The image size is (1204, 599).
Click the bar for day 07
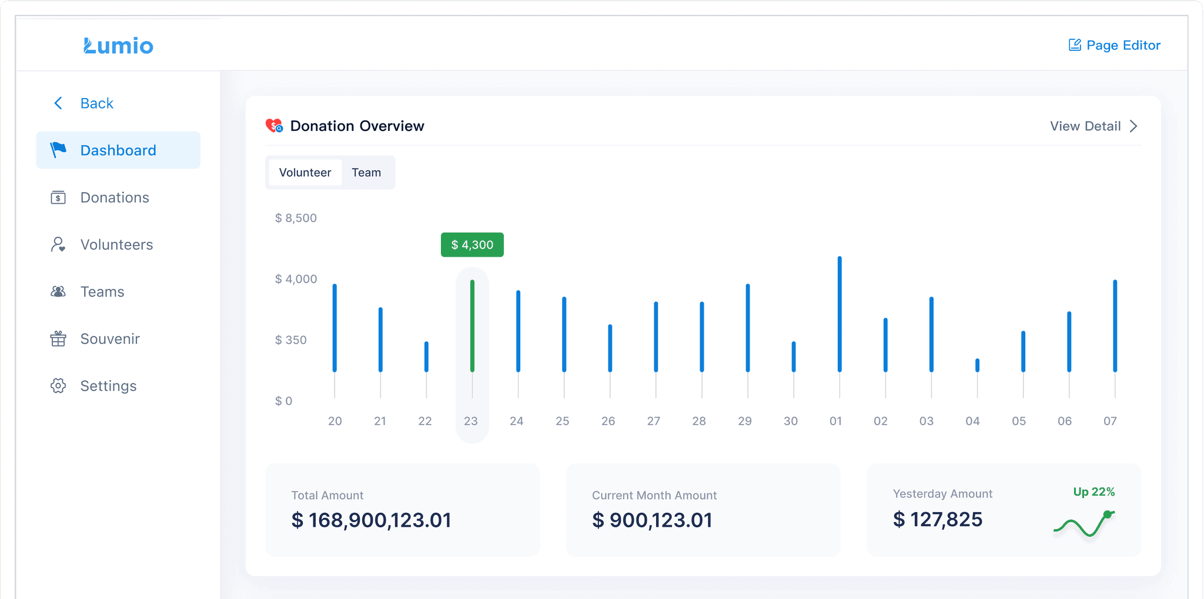coord(1115,326)
